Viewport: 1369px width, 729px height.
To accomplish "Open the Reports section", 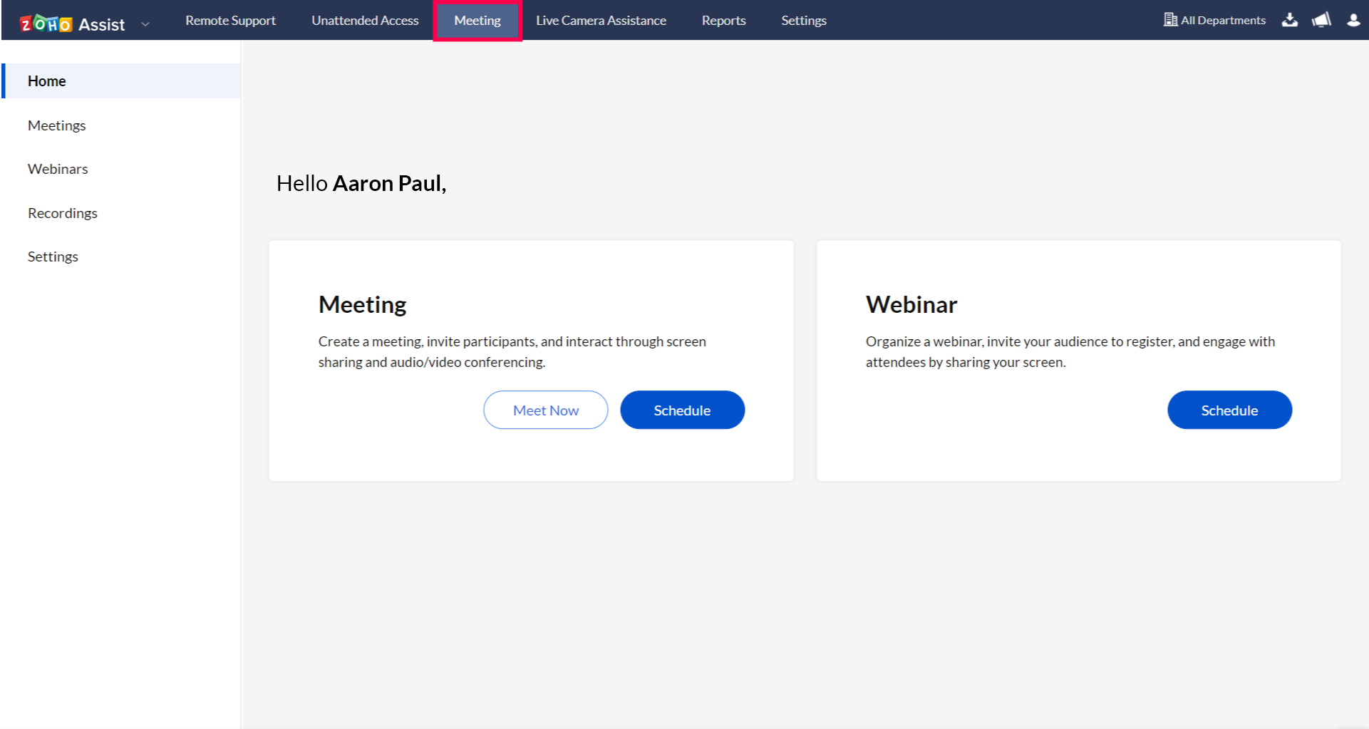I will pyautogui.click(x=723, y=20).
